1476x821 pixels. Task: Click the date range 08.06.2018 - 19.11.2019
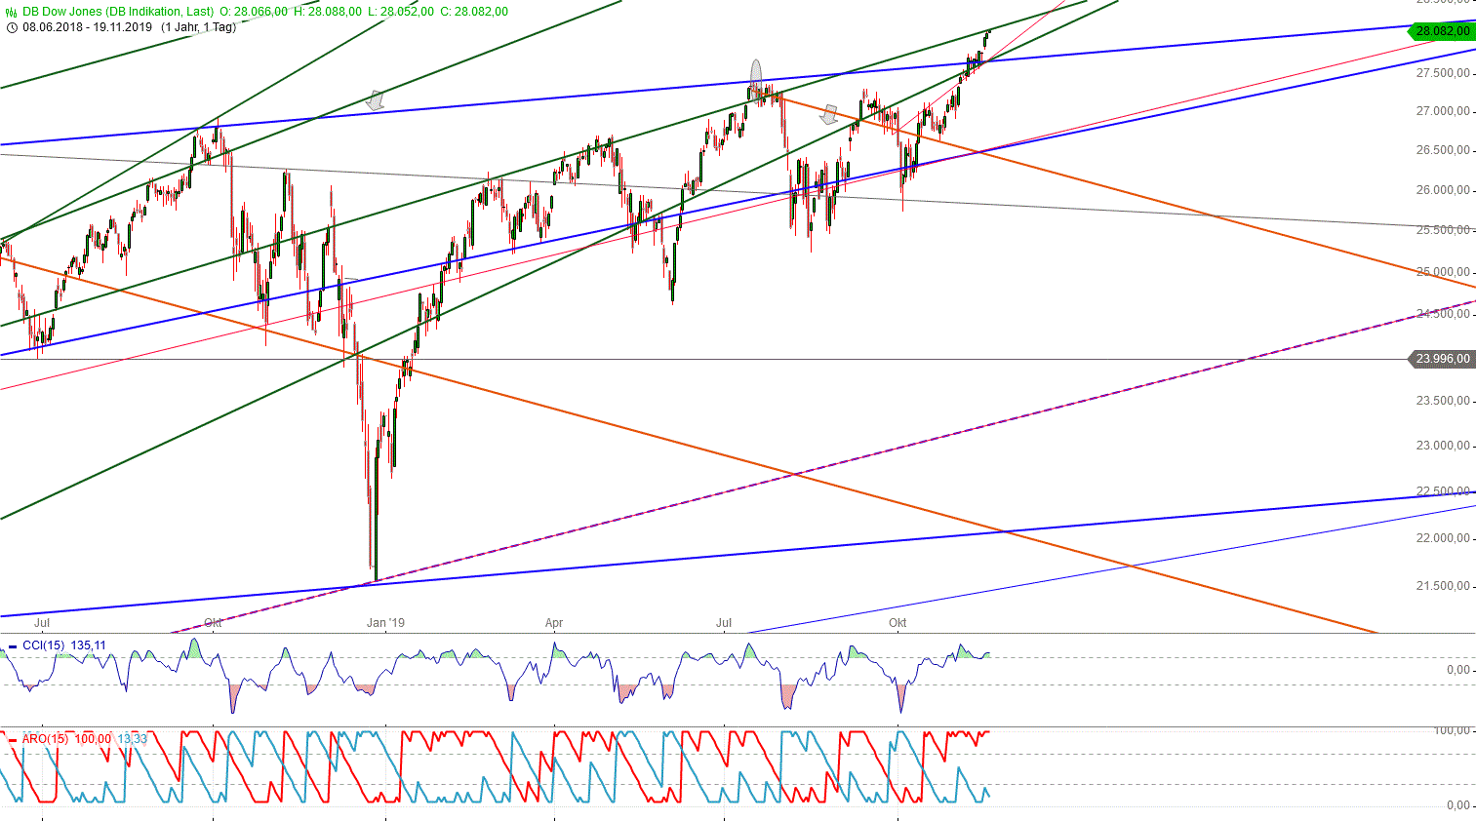coord(87,27)
